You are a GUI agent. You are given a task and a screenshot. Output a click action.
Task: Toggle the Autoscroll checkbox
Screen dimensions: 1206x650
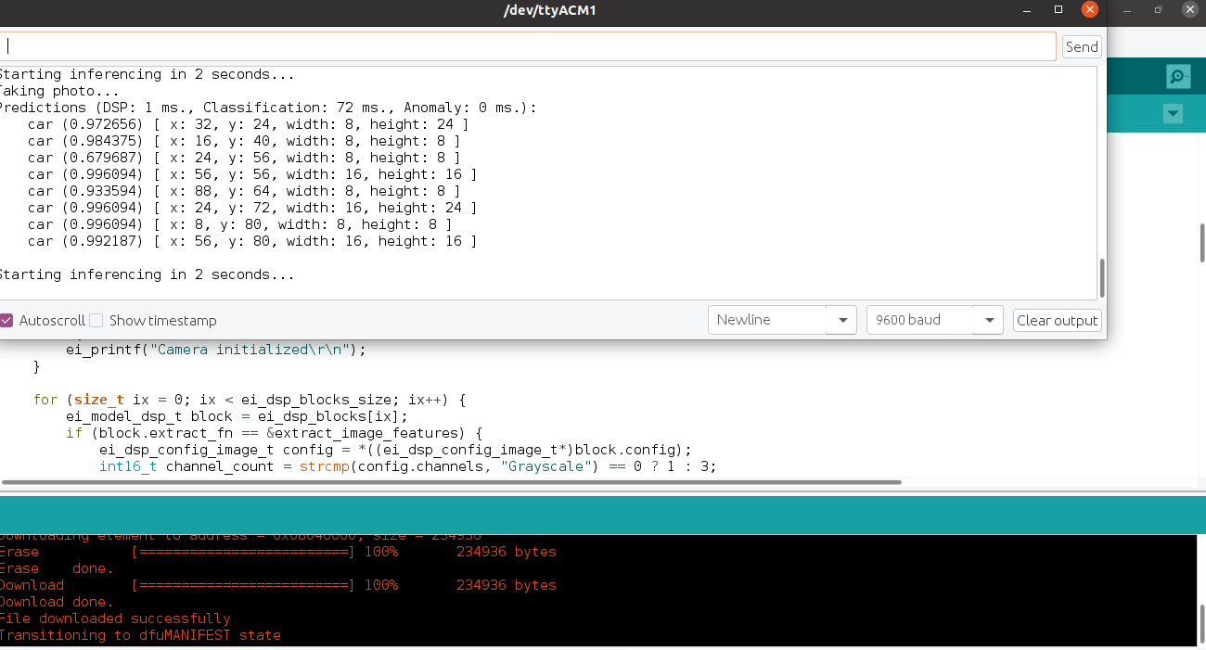click(x=6, y=320)
